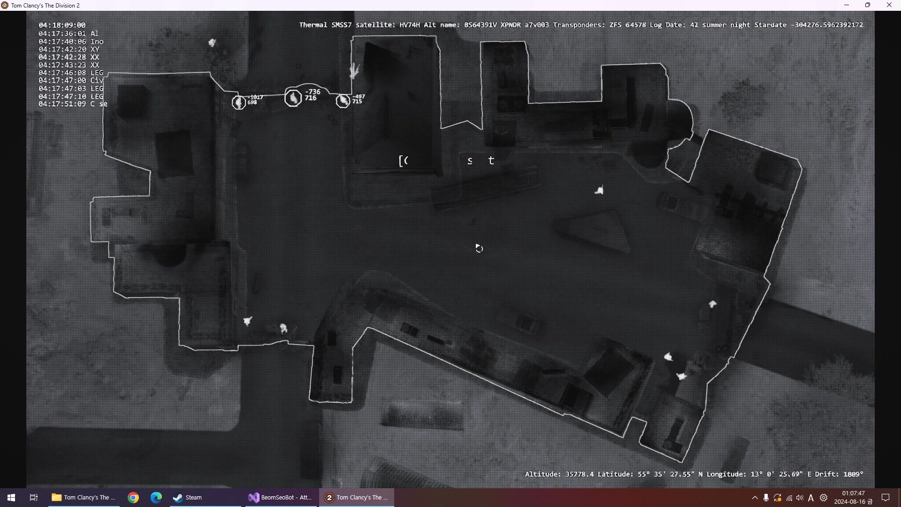Viewport: 901px width, 507px height.
Task: Click the circled target labeled -736 716
Action: tap(293, 98)
